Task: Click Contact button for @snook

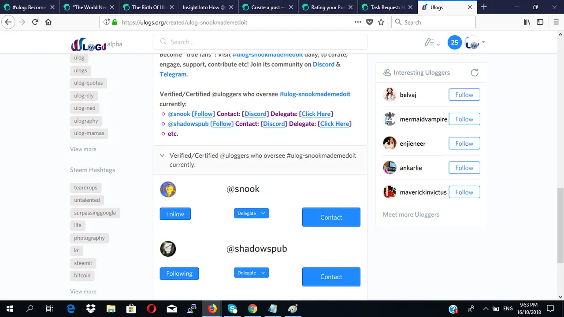Action: pyautogui.click(x=331, y=217)
